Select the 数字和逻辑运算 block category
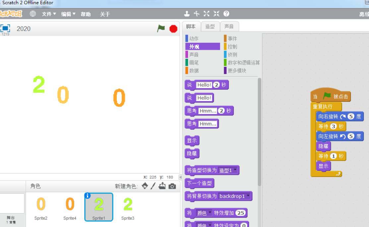Screen dimensions: 369x227 pos(242,62)
